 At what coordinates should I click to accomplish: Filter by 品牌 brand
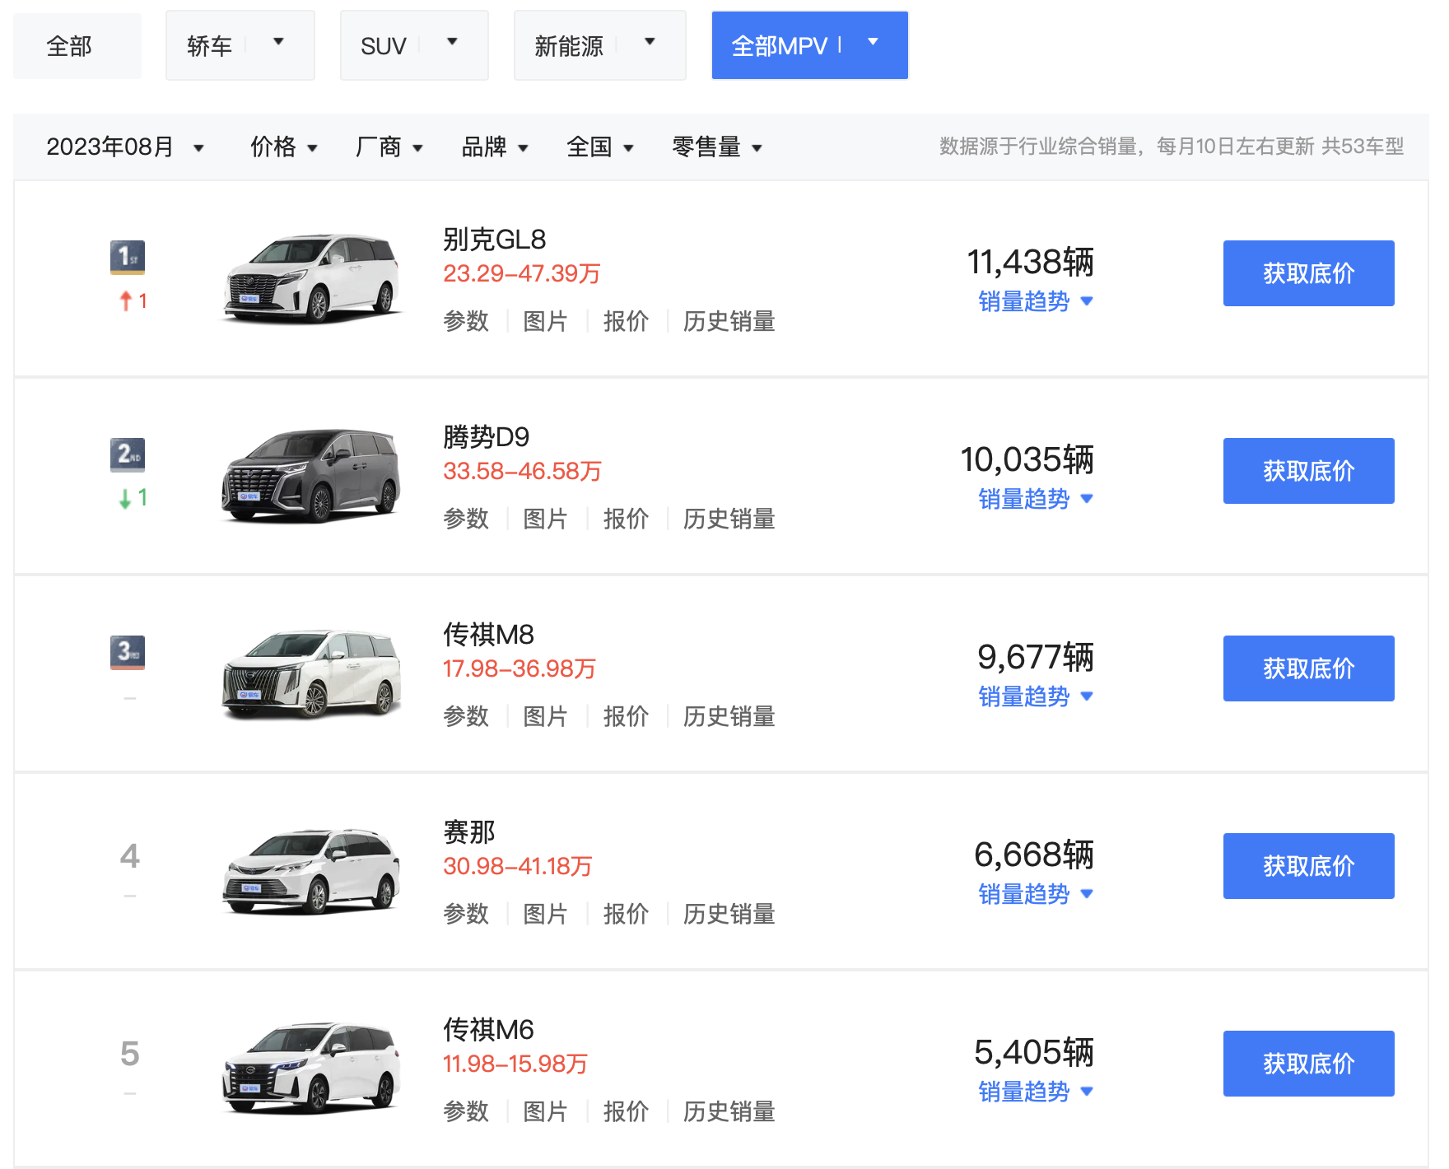pyautogui.click(x=494, y=147)
